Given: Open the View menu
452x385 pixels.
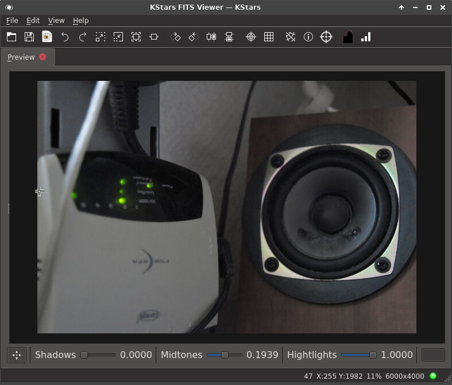Looking at the screenshot, I should (x=56, y=21).
